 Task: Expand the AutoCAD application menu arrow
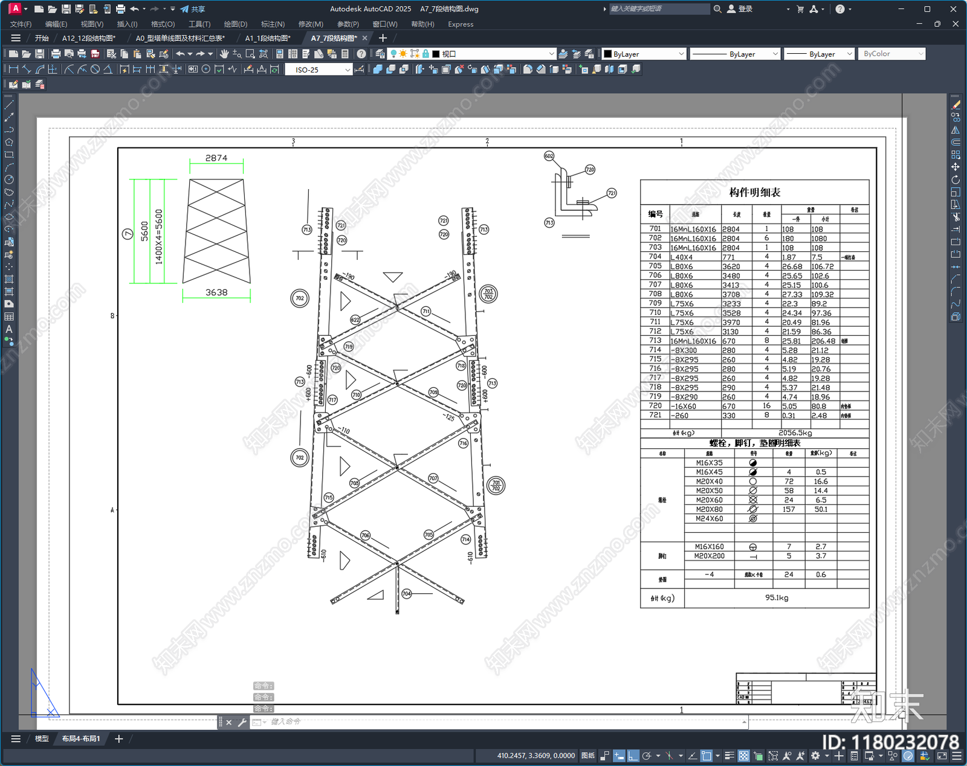tap(25, 9)
